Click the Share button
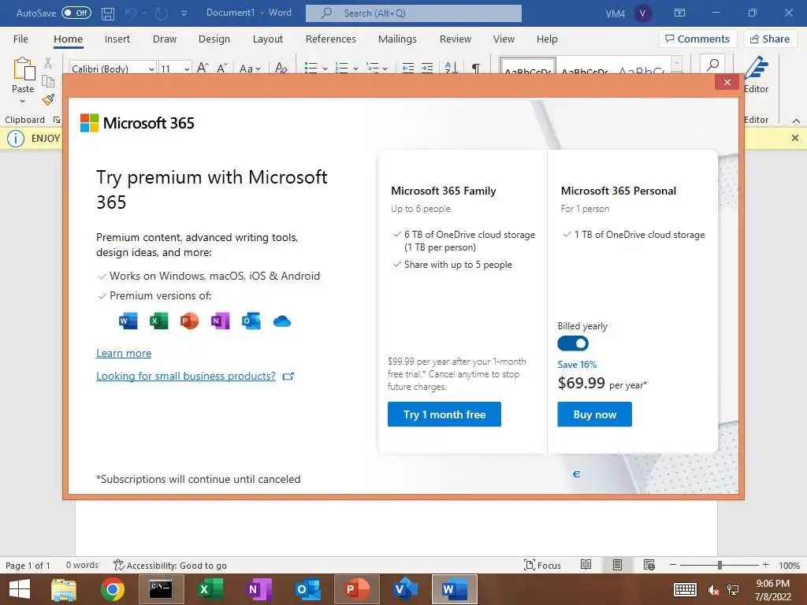807x605 pixels. click(769, 39)
